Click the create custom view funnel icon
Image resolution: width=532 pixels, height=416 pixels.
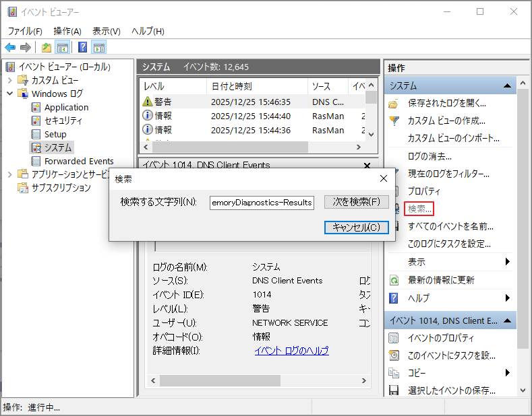coord(394,120)
